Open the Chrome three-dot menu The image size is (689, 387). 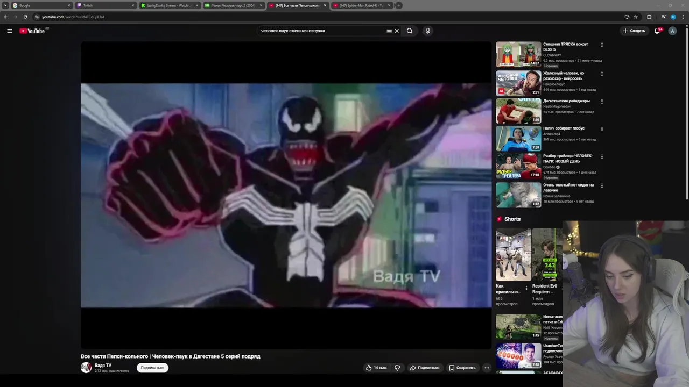[x=683, y=17]
